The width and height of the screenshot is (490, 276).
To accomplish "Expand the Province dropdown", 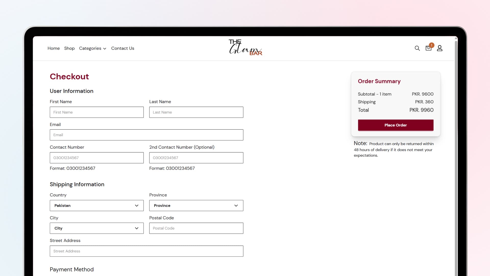I will pyautogui.click(x=196, y=205).
